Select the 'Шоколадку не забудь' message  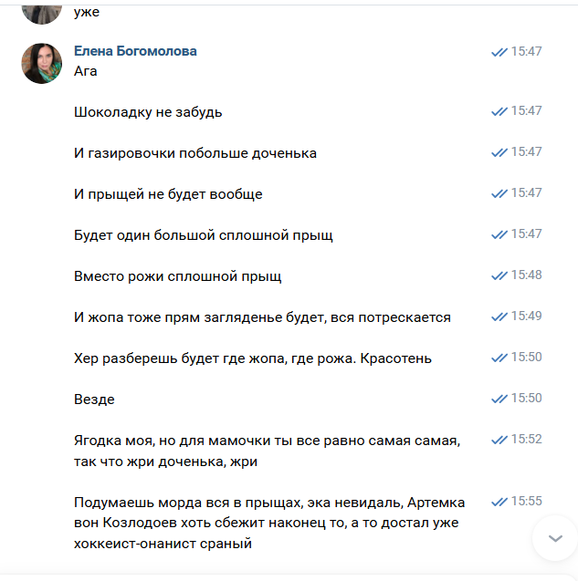[x=148, y=112]
